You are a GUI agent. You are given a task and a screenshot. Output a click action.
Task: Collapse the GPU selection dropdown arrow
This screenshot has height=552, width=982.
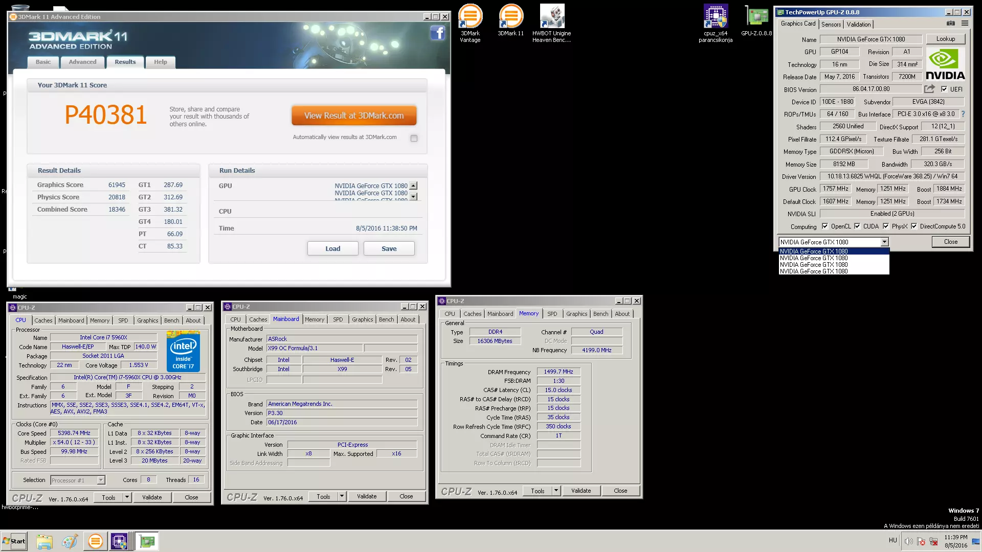[x=884, y=242]
